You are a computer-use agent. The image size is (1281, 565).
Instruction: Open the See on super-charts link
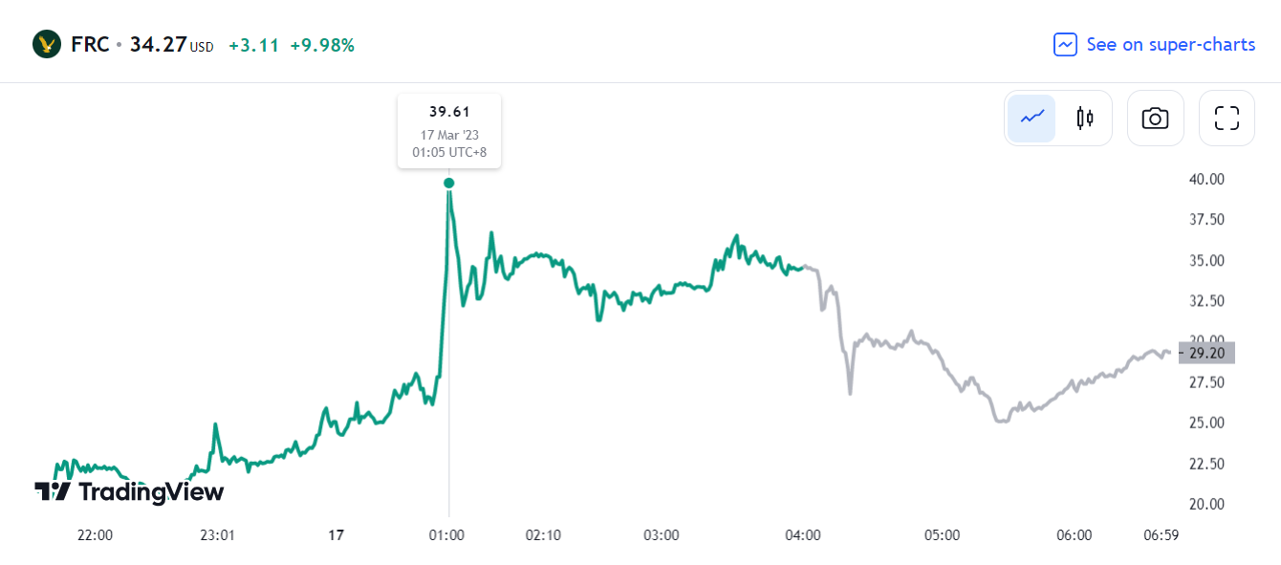pos(1170,44)
